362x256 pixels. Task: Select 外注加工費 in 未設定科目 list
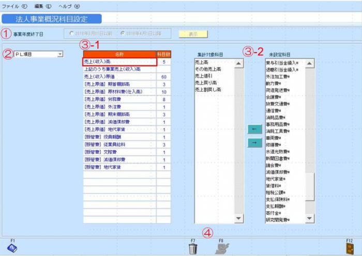coord(278,76)
